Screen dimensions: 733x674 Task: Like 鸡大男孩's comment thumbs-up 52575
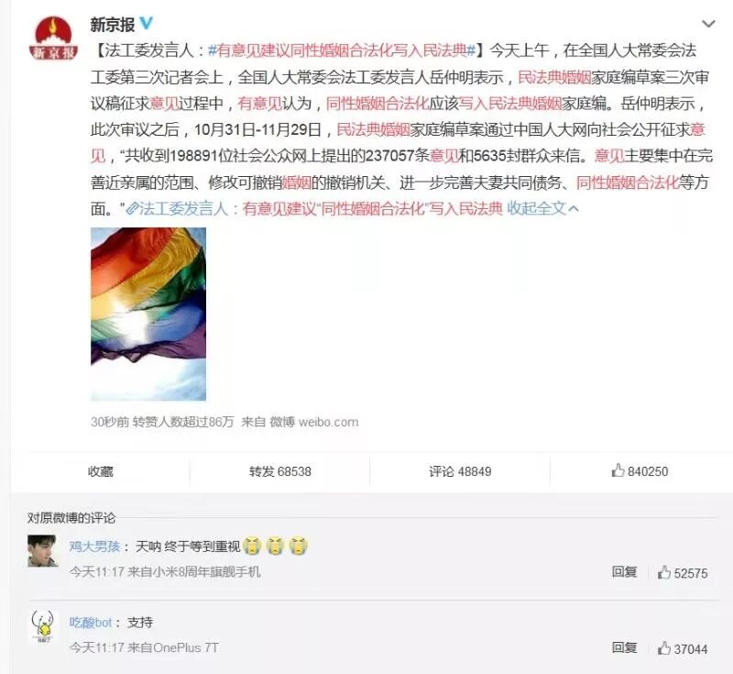(683, 572)
